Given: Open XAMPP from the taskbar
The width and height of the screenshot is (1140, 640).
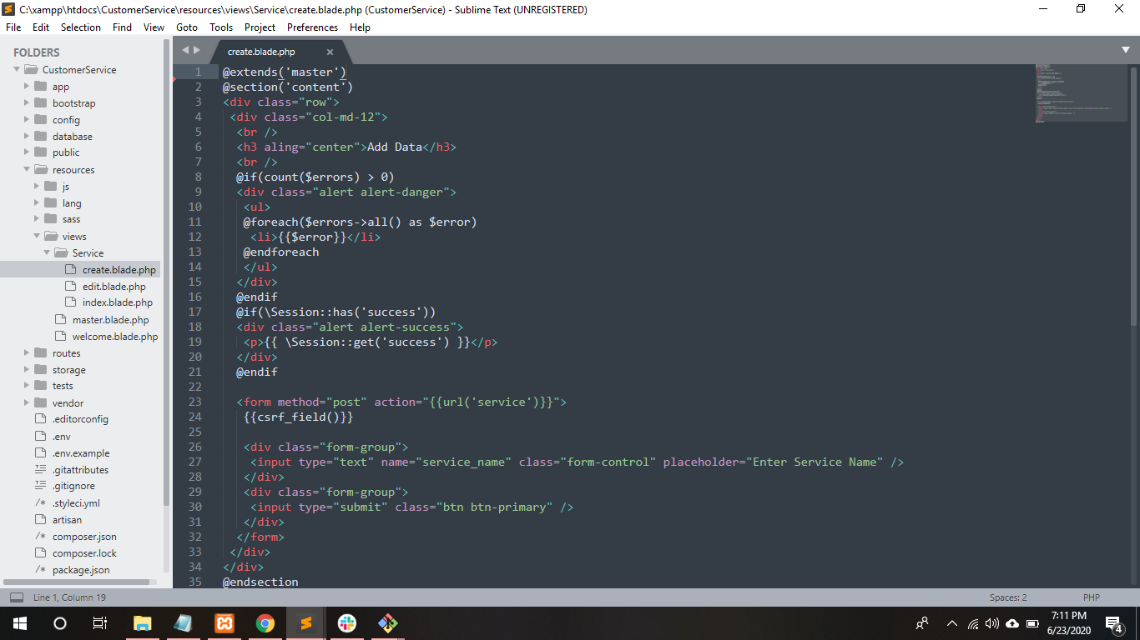Looking at the screenshot, I should (224, 623).
